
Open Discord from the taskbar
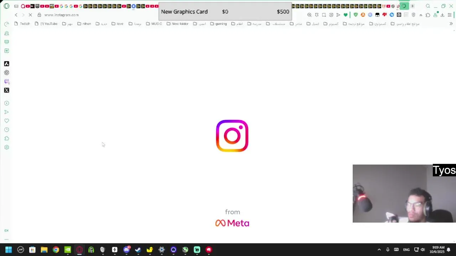(126, 250)
